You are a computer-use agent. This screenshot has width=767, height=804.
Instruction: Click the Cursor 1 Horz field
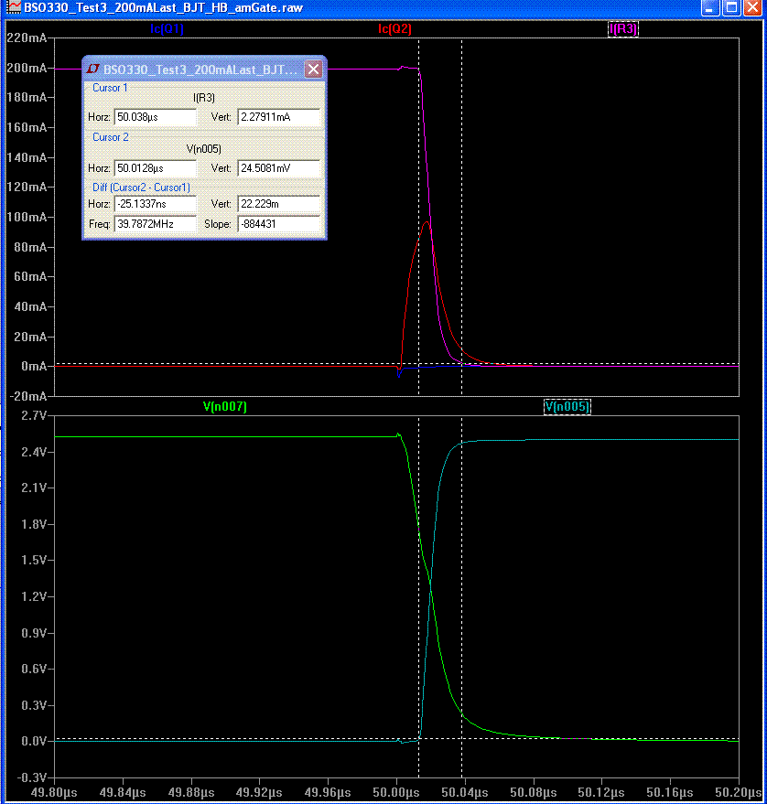[x=155, y=117]
